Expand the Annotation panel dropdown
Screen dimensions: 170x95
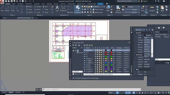pyautogui.click(x=64, y=15)
